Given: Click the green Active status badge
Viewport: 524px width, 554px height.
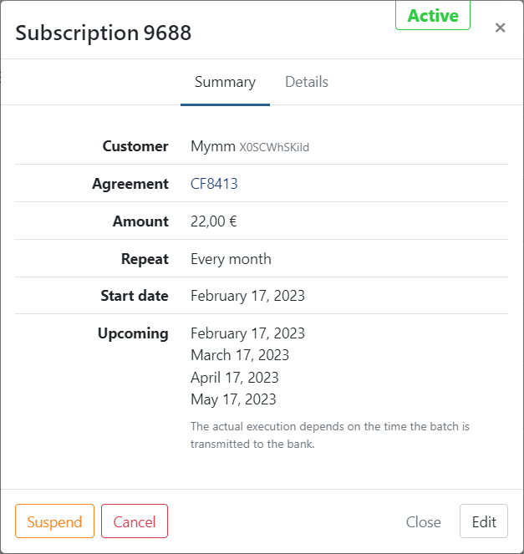Looking at the screenshot, I should point(433,16).
